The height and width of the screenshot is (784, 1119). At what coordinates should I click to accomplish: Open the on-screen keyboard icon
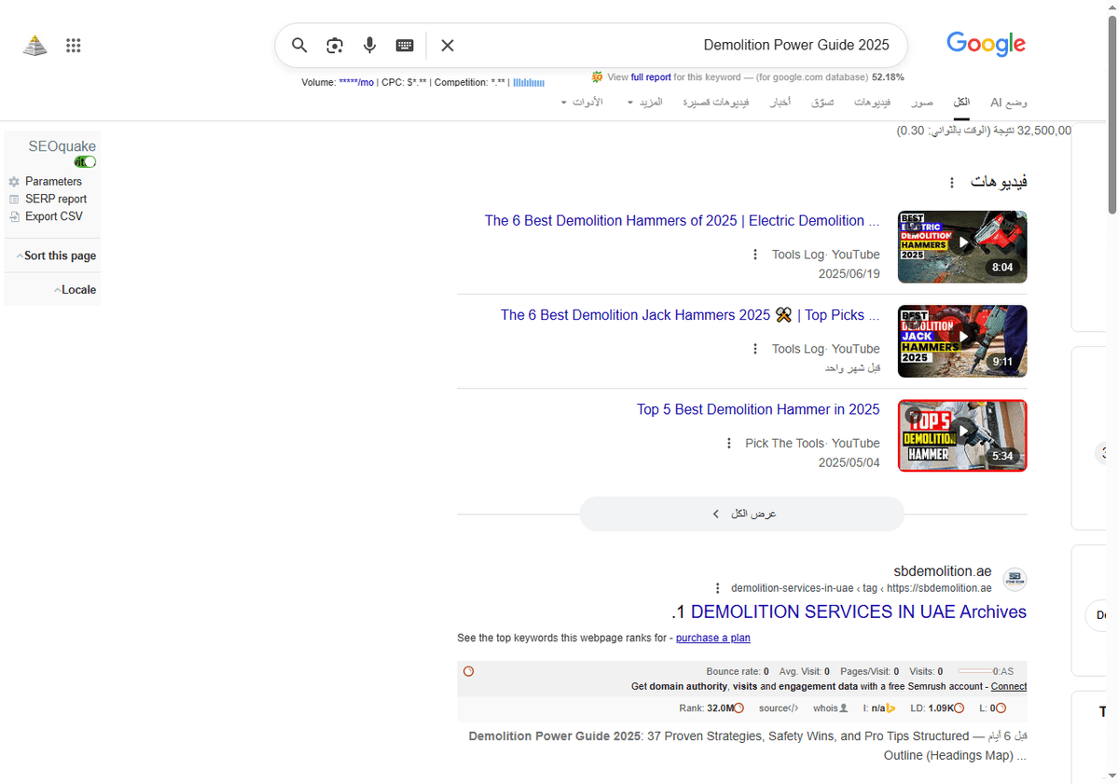pos(404,45)
